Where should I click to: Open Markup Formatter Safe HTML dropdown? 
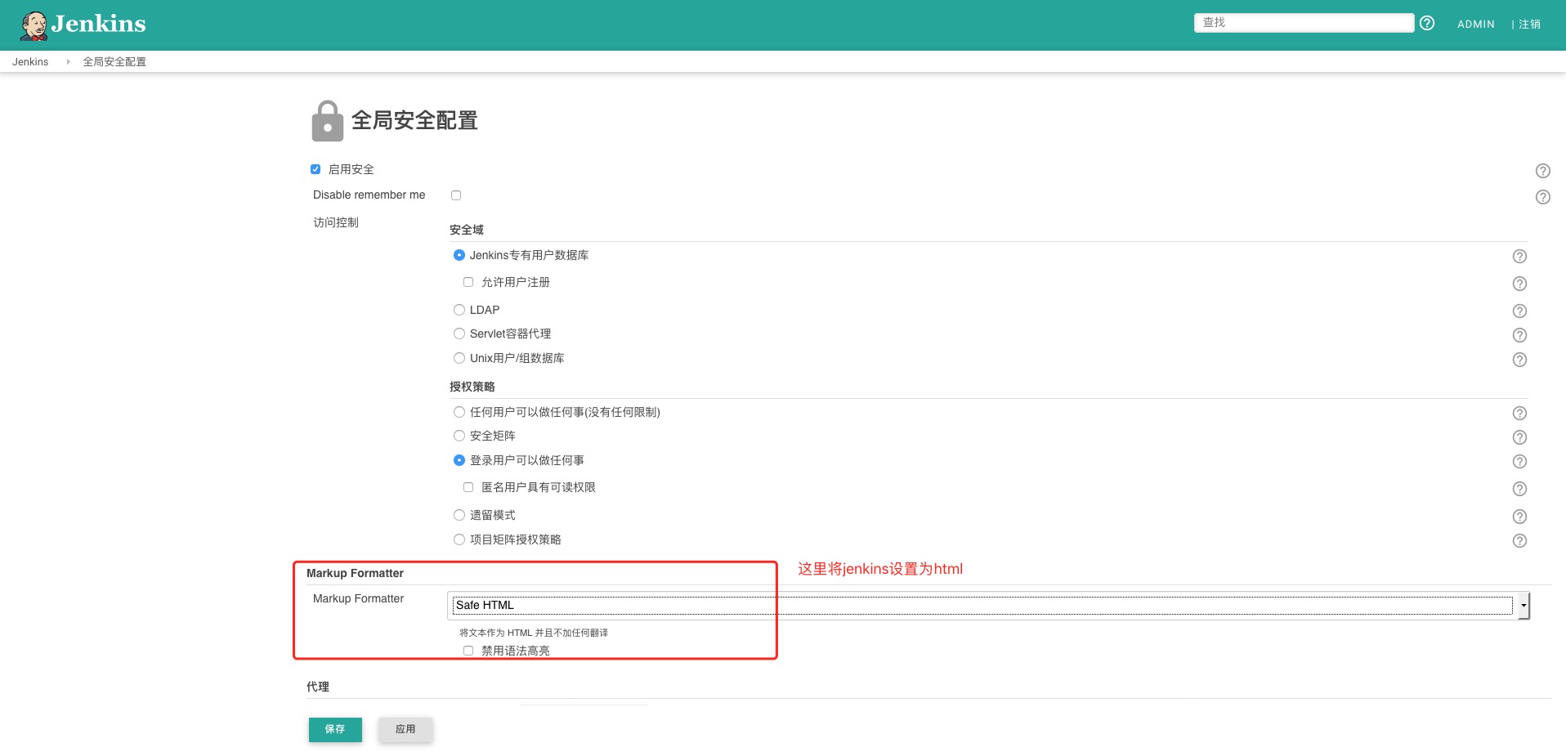click(989, 606)
